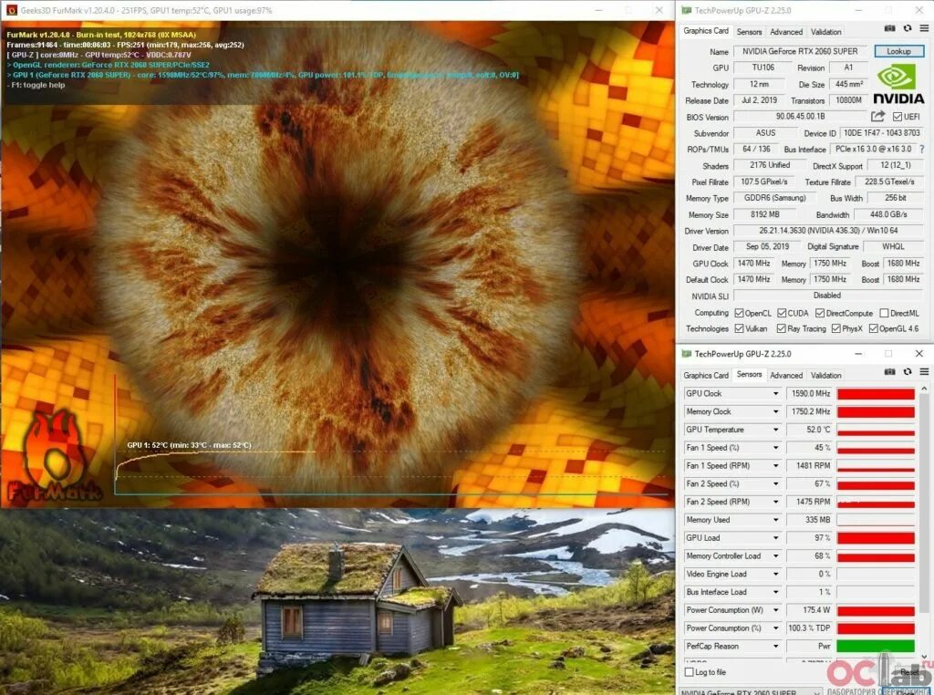Click the NVIDIA logo in GPU-Z
The height and width of the screenshot is (695, 934).
[x=898, y=85]
